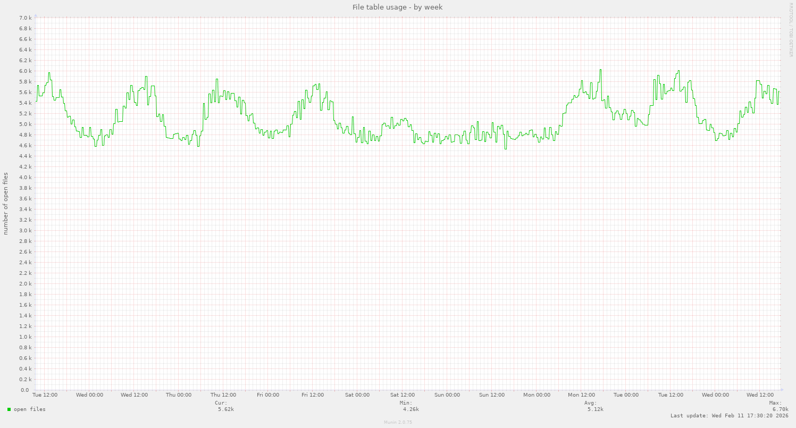Click the "Cur: 5.62k" statistic

(224, 406)
